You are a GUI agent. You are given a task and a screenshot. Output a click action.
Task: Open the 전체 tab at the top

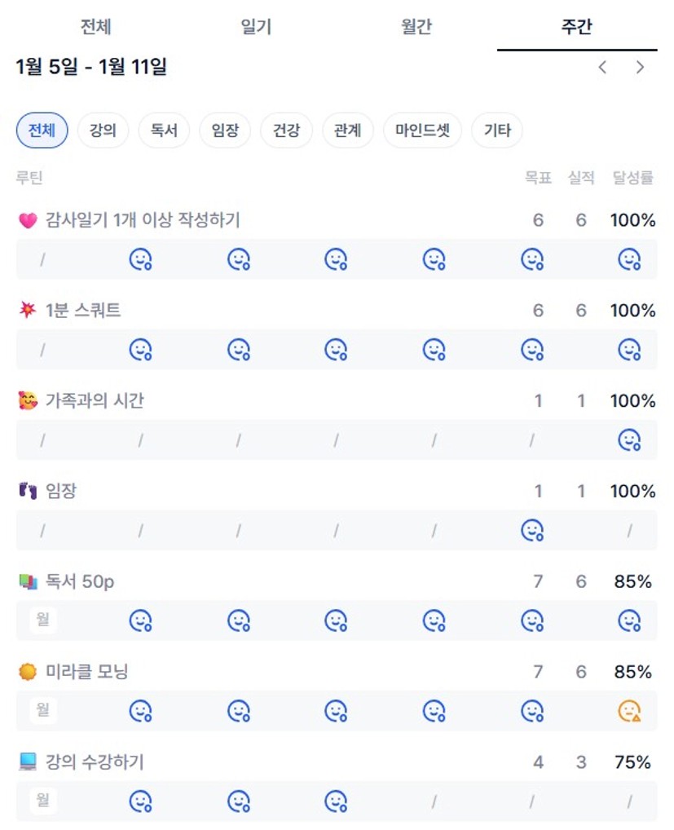pos(95,27)
